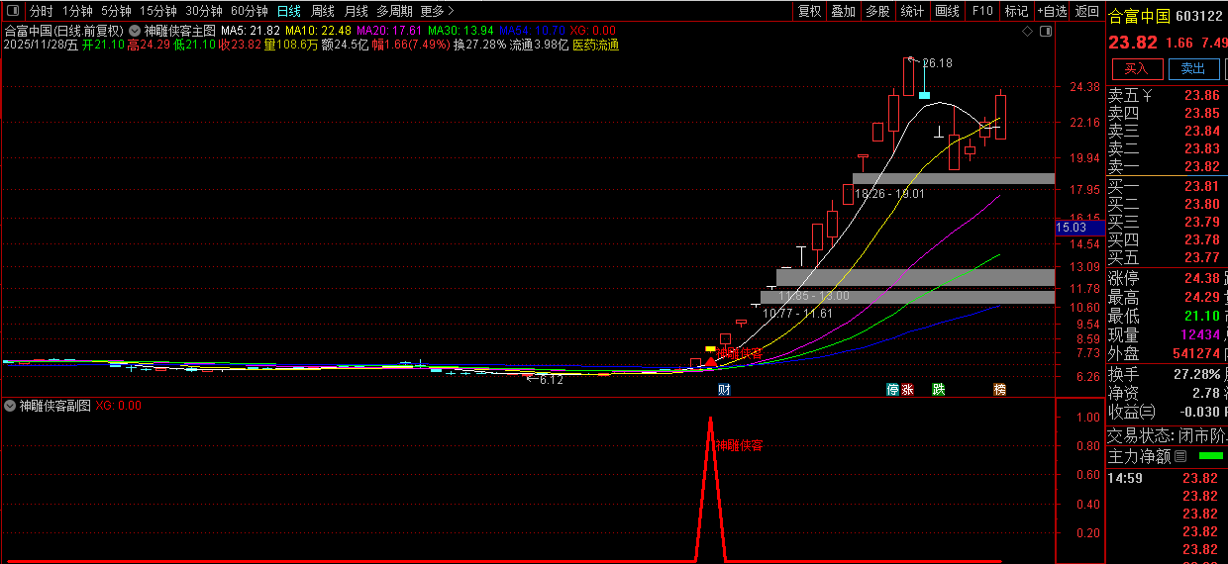Click the 现量 value 12434
Viewport: 1228px width, 564px height.
pos(1200,335)
